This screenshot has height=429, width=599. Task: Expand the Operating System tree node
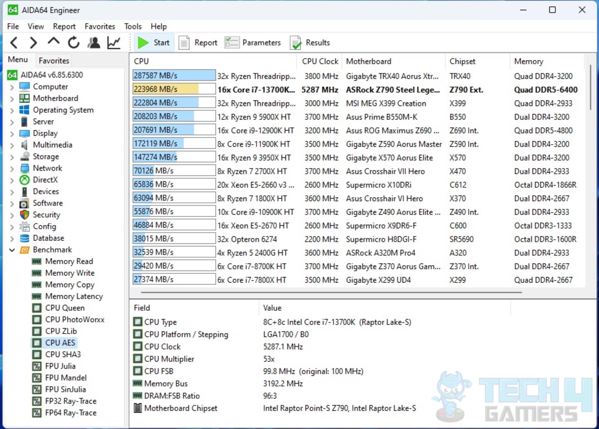(x=12, y=110)
